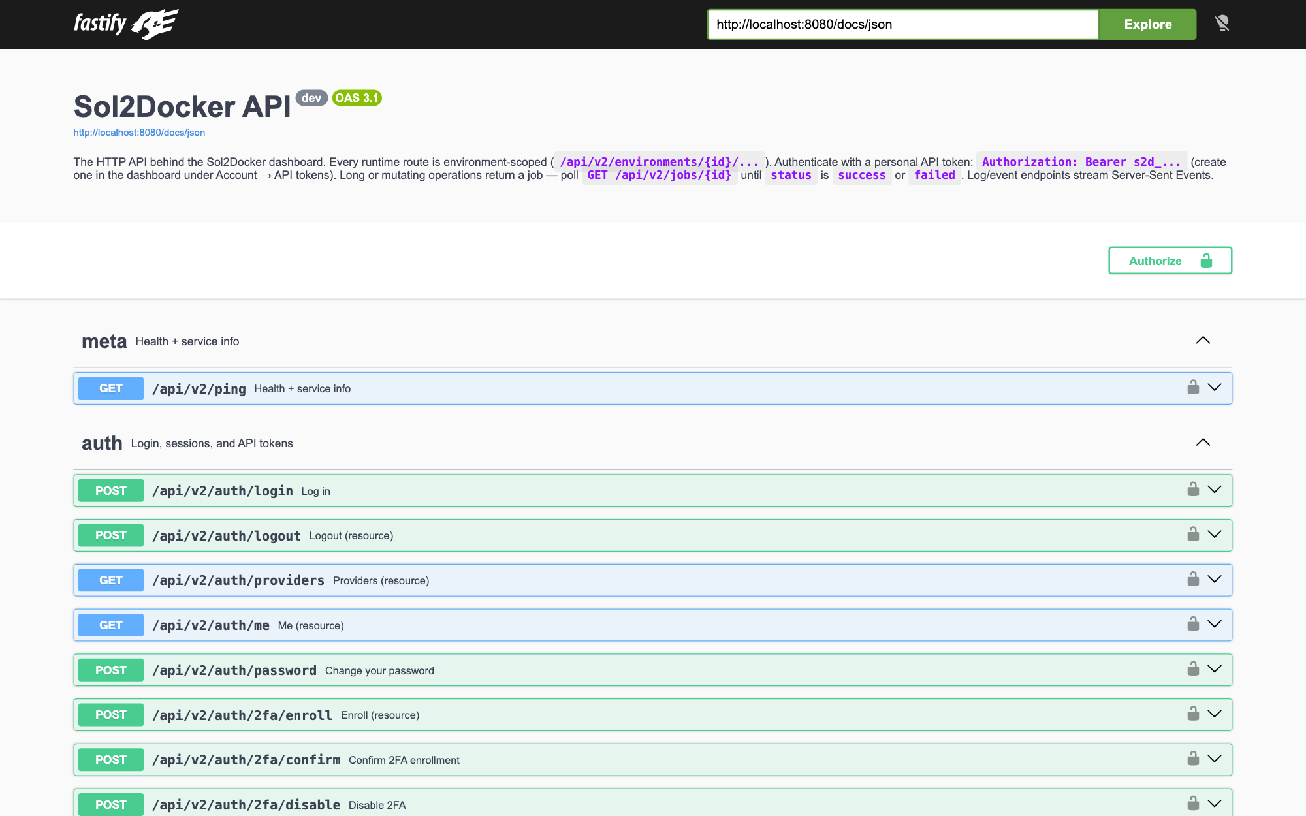The height and width of the screenshot is (816, 1306).
Task: Click 'Log in' summary text
Action: point(316,491)
